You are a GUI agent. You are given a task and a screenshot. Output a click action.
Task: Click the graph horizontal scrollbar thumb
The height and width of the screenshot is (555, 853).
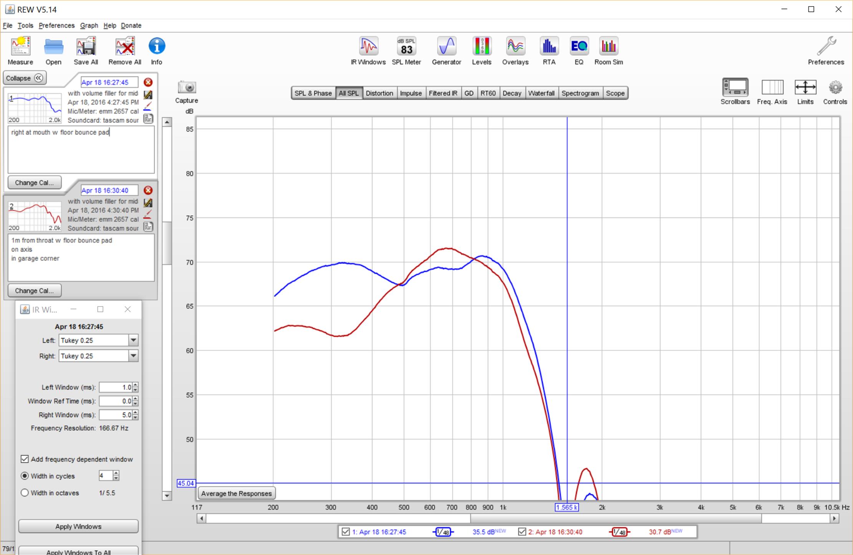[616, 519]
